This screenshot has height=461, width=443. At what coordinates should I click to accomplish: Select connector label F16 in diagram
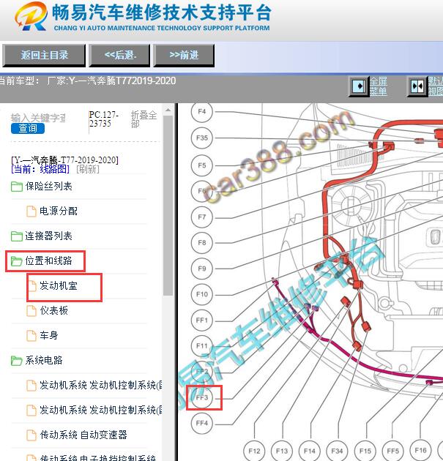pyautogui.click(x=420, y=450)
